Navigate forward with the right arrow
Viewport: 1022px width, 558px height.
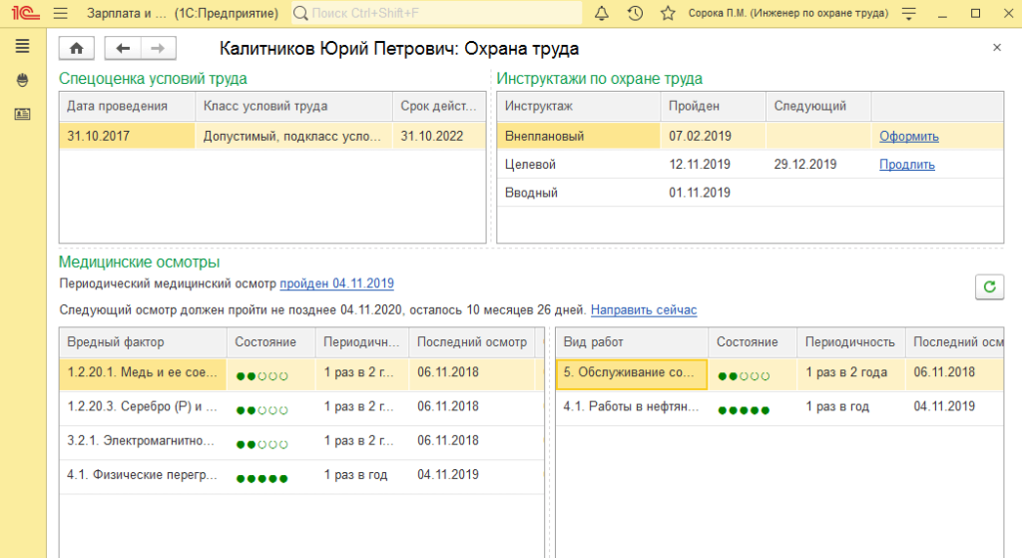tap(158, 48)
